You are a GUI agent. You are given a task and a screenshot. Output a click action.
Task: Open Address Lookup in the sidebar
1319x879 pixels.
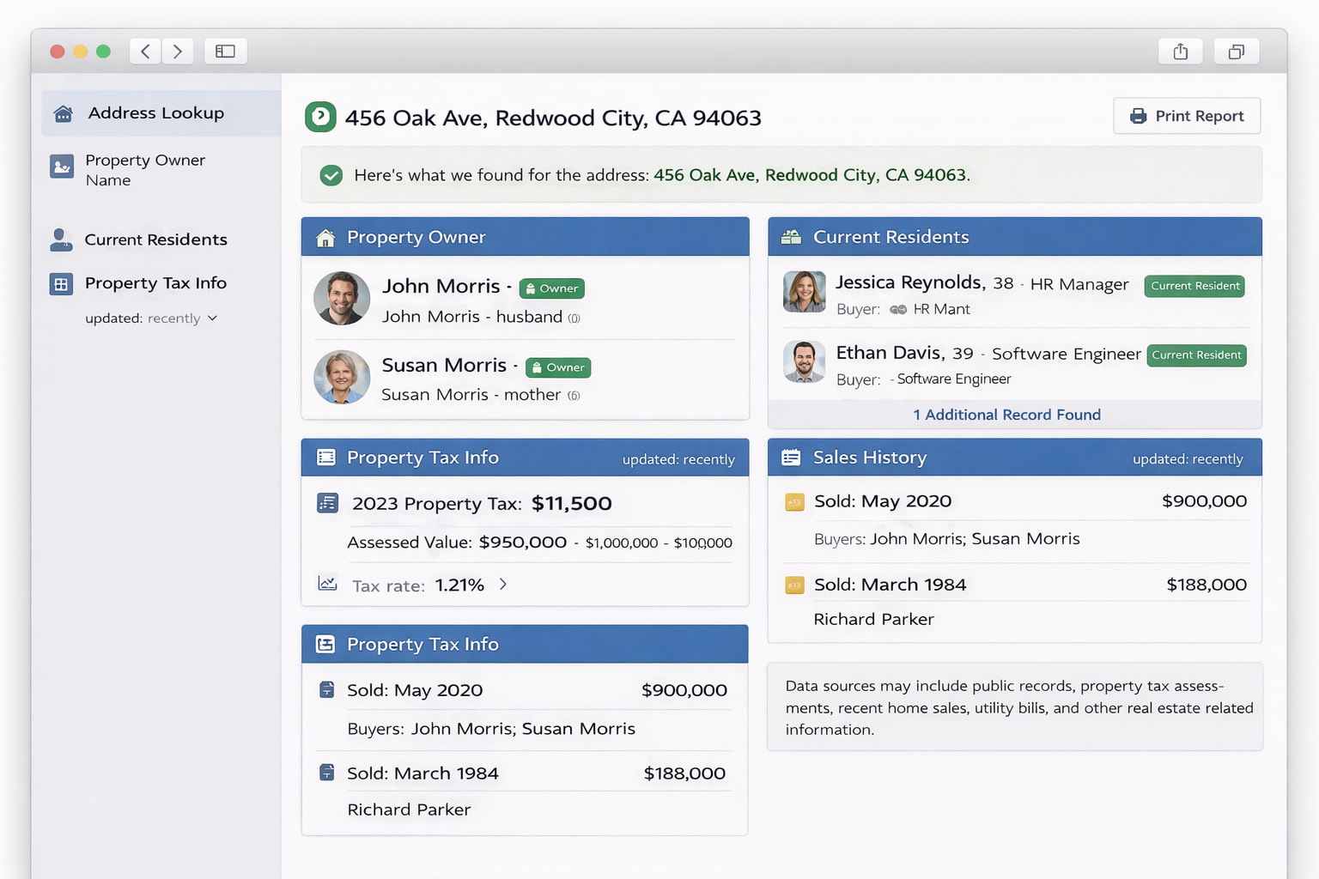(x=155, y=113)
